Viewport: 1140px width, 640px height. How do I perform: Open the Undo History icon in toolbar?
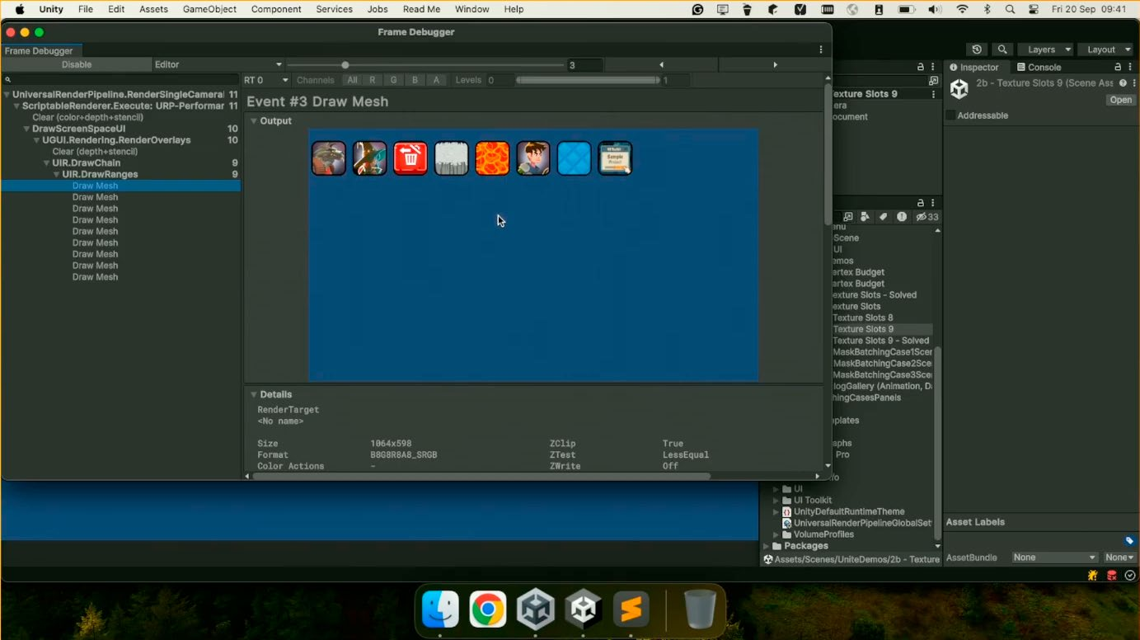pos(977,49)
